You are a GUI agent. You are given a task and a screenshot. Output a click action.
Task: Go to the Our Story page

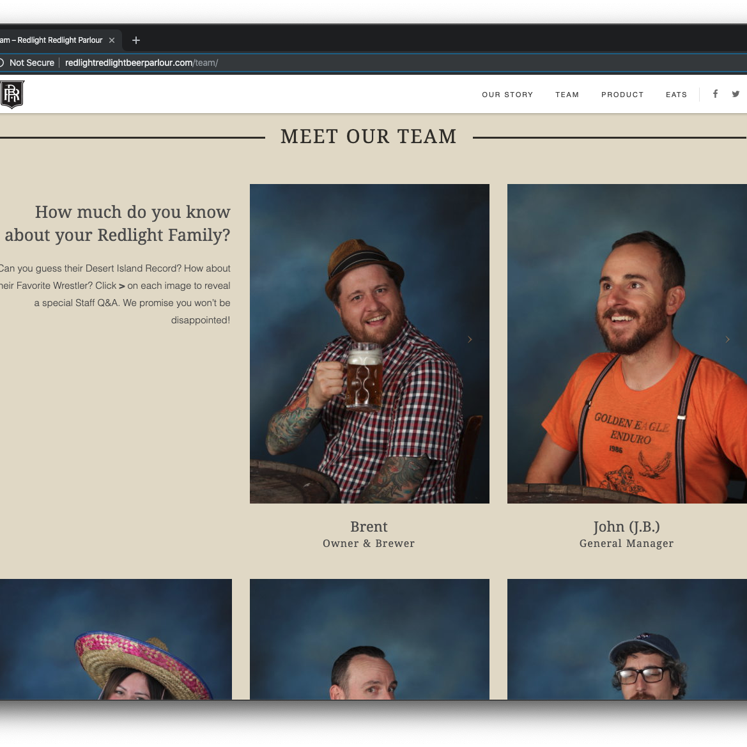tap(507, 95)
